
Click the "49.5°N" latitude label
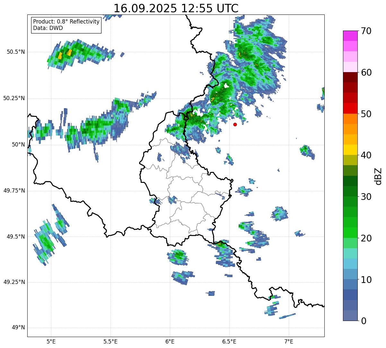[x=15, y=237]
